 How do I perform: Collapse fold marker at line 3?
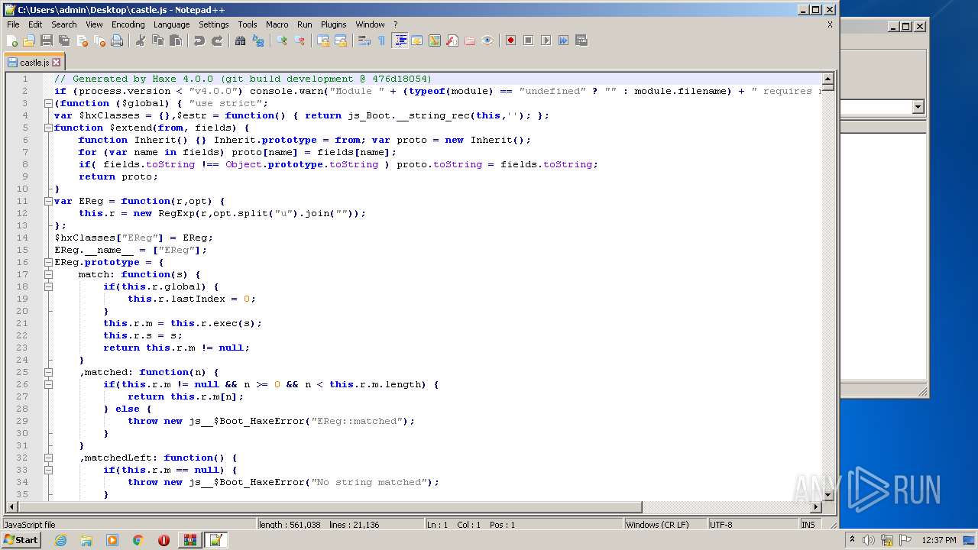click(48, 103)
